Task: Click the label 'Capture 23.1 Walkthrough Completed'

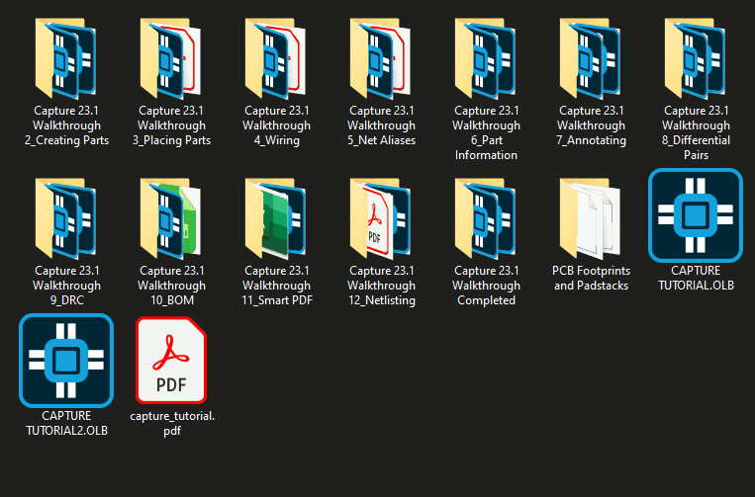Action: pyautogui.click(x=486, y=286)
